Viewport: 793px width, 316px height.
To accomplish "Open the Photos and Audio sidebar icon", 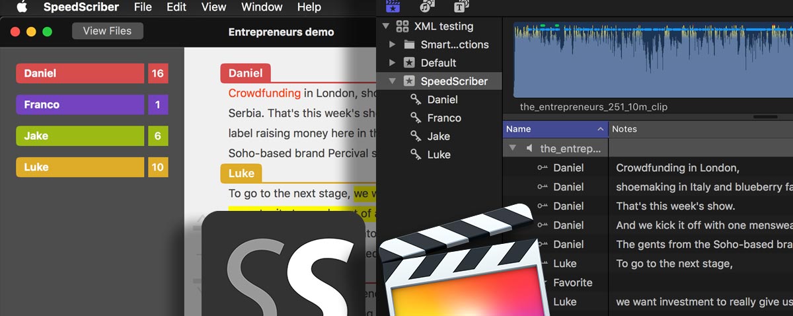I will [427, 7].
